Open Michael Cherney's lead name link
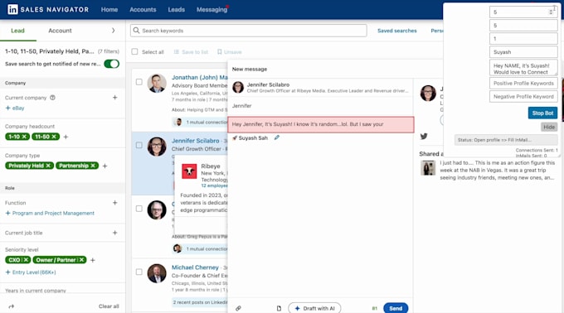564x313 pixels. [x=195, y=267]
